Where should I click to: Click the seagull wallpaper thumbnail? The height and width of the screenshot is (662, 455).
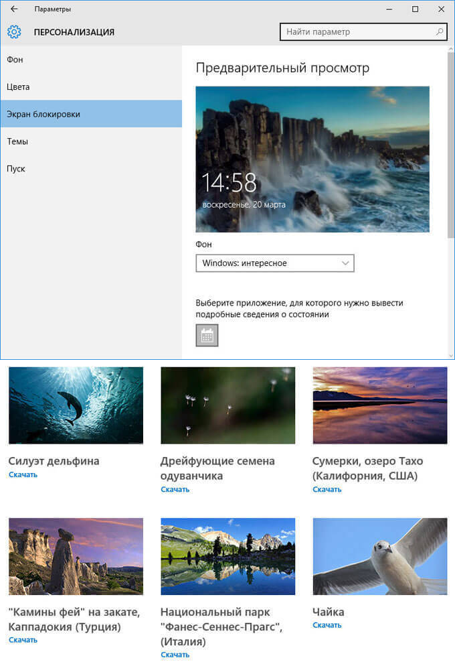pos(379,556)
